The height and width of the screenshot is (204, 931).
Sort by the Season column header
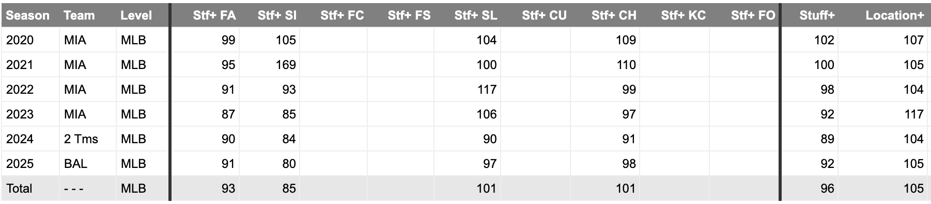click(28, 15)
